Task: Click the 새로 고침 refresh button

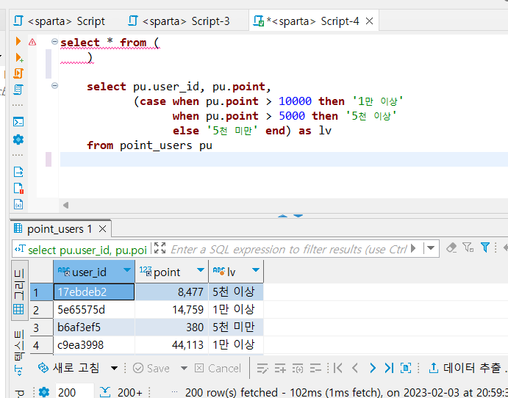Action: click(68, 368)
